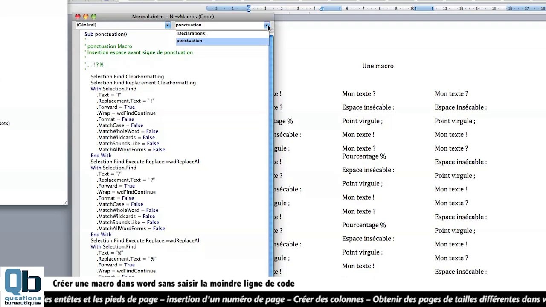Minimize the NewMacros code window with yellow button

pos(86,17)
